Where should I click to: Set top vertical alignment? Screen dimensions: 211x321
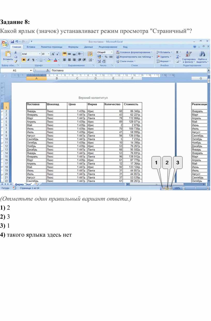[x=65, y=54]
